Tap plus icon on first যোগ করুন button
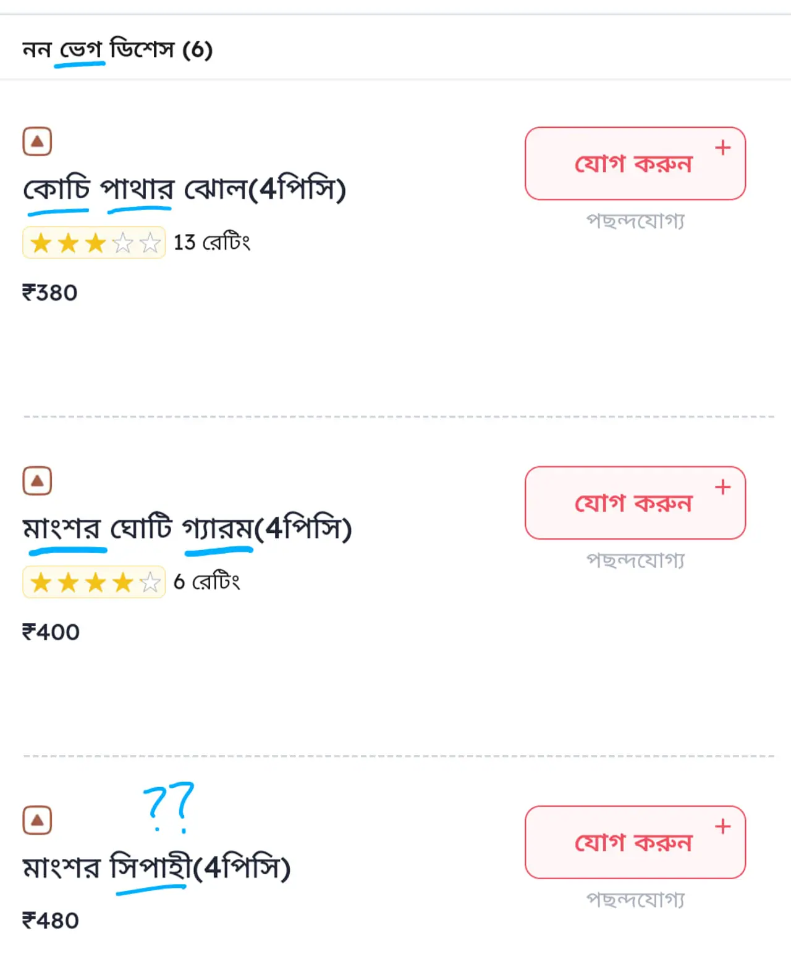The width and height of the screenshot is (791, 965). 722,148
